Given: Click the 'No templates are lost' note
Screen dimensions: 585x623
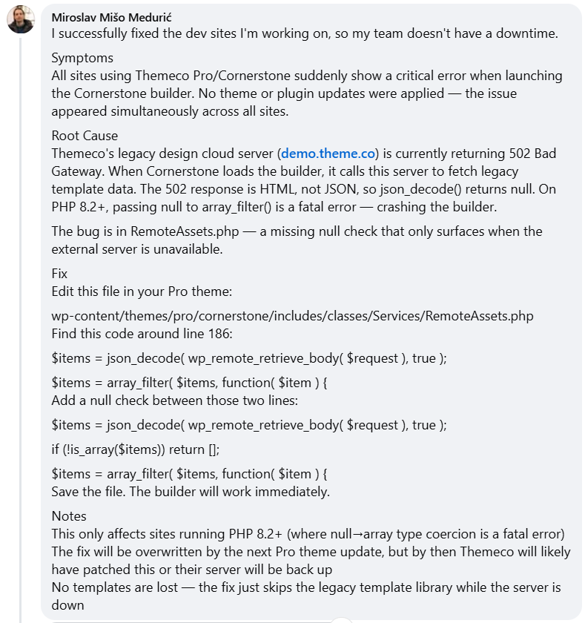Looking at the screenshot, I should [305, 587].
